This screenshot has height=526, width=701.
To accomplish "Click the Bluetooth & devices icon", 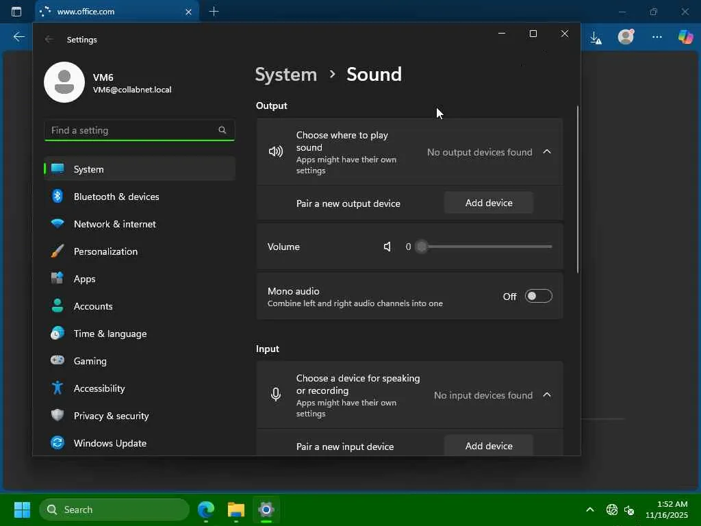I will pyautogui.click(x=58, y=197).
